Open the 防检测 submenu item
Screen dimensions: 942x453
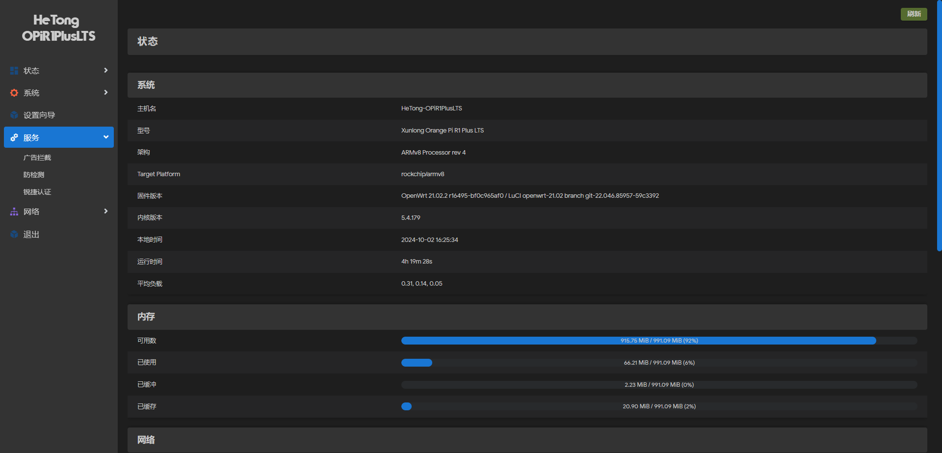point(34,175)
